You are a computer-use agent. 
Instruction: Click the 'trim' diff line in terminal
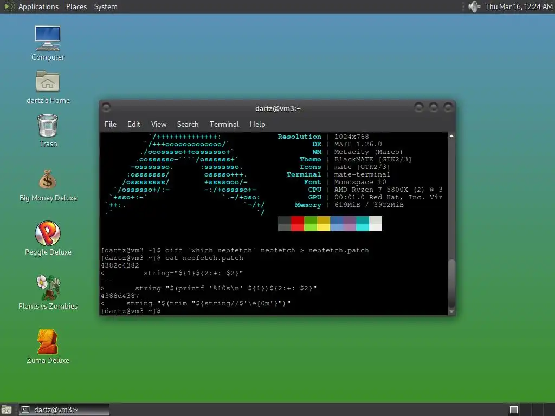pyautogui.click(x=196, y=303)
